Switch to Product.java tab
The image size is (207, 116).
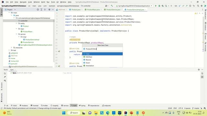pyautogui.click(x=76, y=10)
